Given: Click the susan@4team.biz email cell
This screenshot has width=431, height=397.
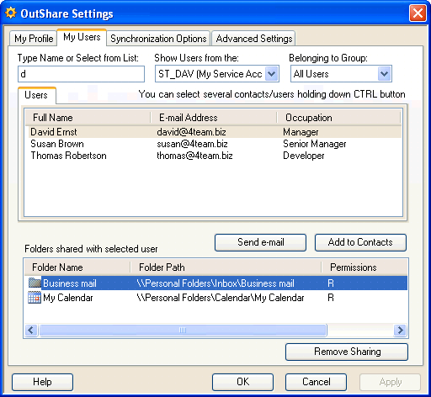Looking at the screenshot, I should [x=192, y=144].
